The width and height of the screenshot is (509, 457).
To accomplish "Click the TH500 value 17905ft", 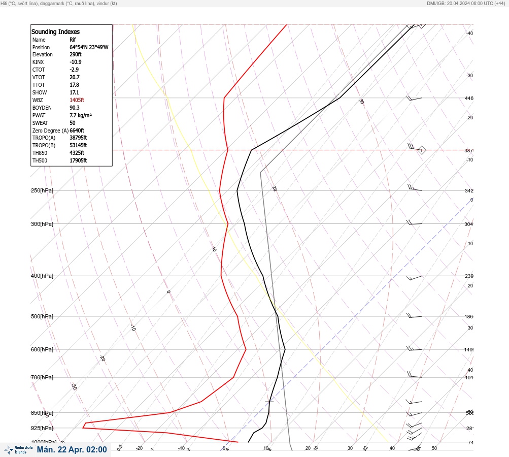I will click(x=78, y=160).
